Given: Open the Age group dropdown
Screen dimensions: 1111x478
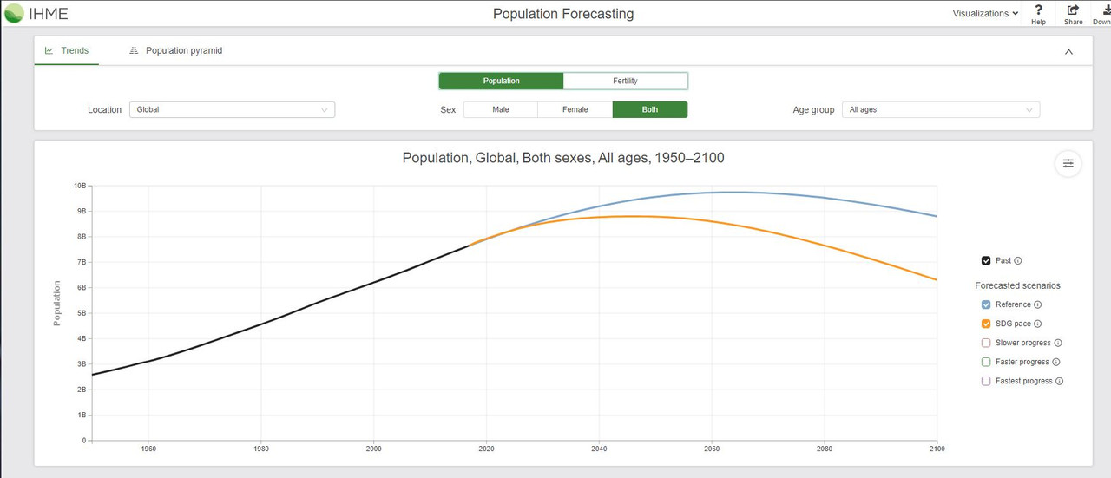Looking at the screenshot, I should [941, 109].
